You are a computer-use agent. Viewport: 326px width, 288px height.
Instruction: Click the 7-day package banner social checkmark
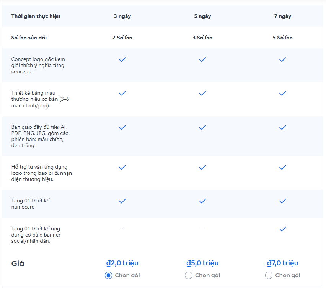[283, 229]
